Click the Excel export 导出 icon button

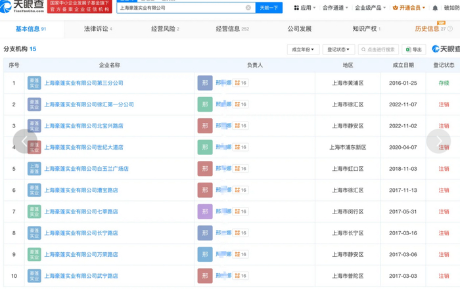coord(414,49)
